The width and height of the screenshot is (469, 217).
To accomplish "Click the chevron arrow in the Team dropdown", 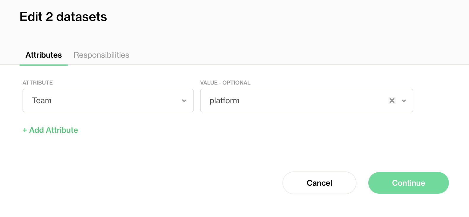I will [x=184, y=101].
